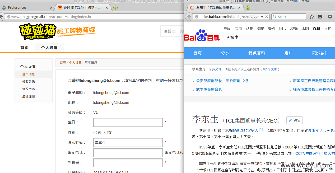Viewport: 335px width, 173px height.
Task: Click the 真实姓名 input field
Action: (x=128, y=142)
